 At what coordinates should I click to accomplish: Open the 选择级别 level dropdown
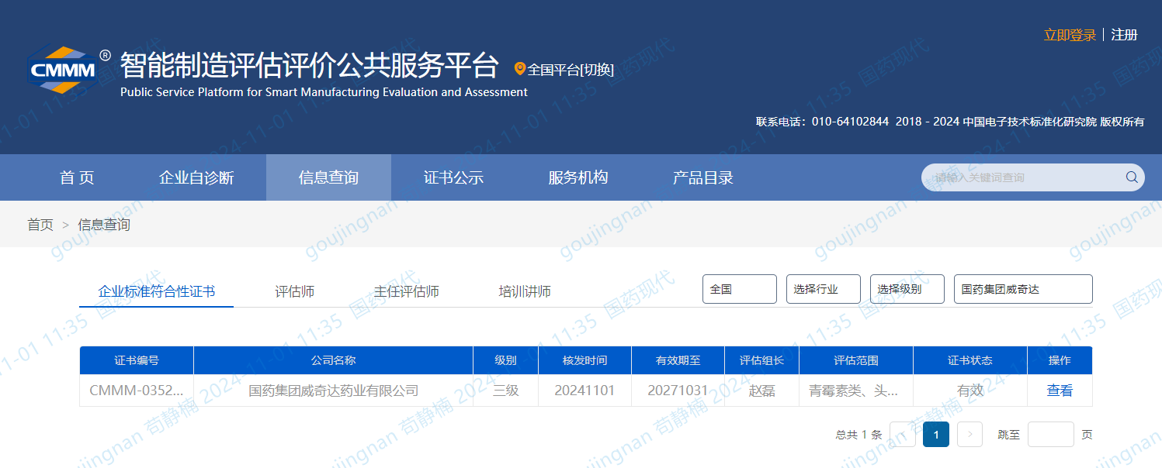pos(907,289)
